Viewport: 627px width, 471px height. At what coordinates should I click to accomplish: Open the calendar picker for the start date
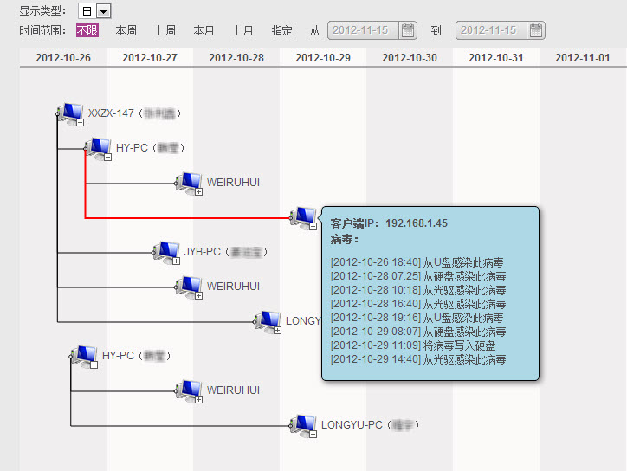[408, 30]
